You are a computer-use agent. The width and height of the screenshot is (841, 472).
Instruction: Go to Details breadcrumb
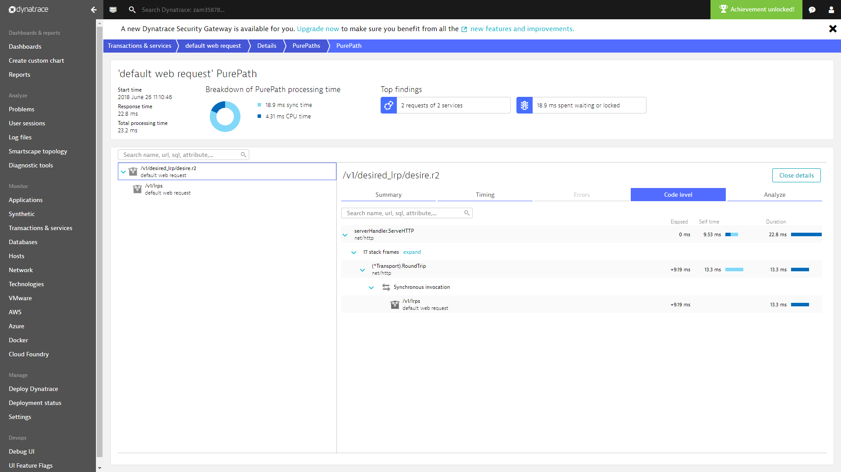pyautogui.click(x=267, y=46)
